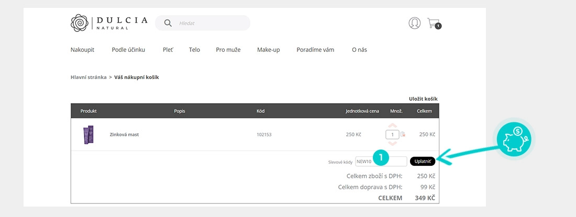Image resolution: width=576 pixels, height=217 pixels.
Task: Click the quantity input box
Action: [x=392, y=134]
